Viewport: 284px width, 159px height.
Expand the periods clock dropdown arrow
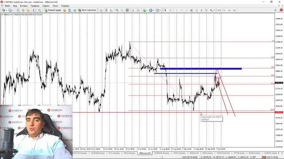tap(154, 10)
